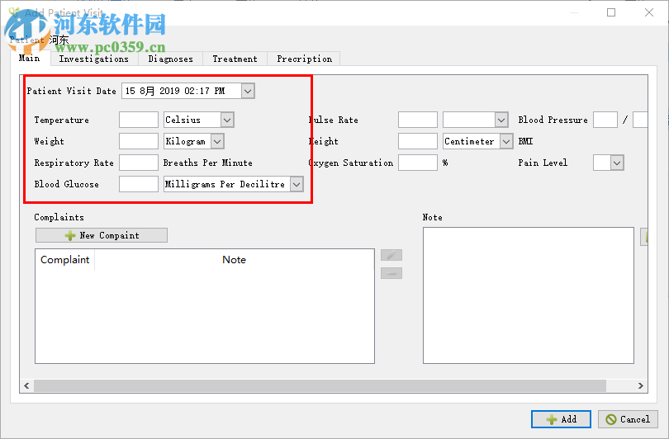Image resolution: width=669 pixels, height=439 pixels.
Task: Click into the Height value field
Action: pos(418,141)
